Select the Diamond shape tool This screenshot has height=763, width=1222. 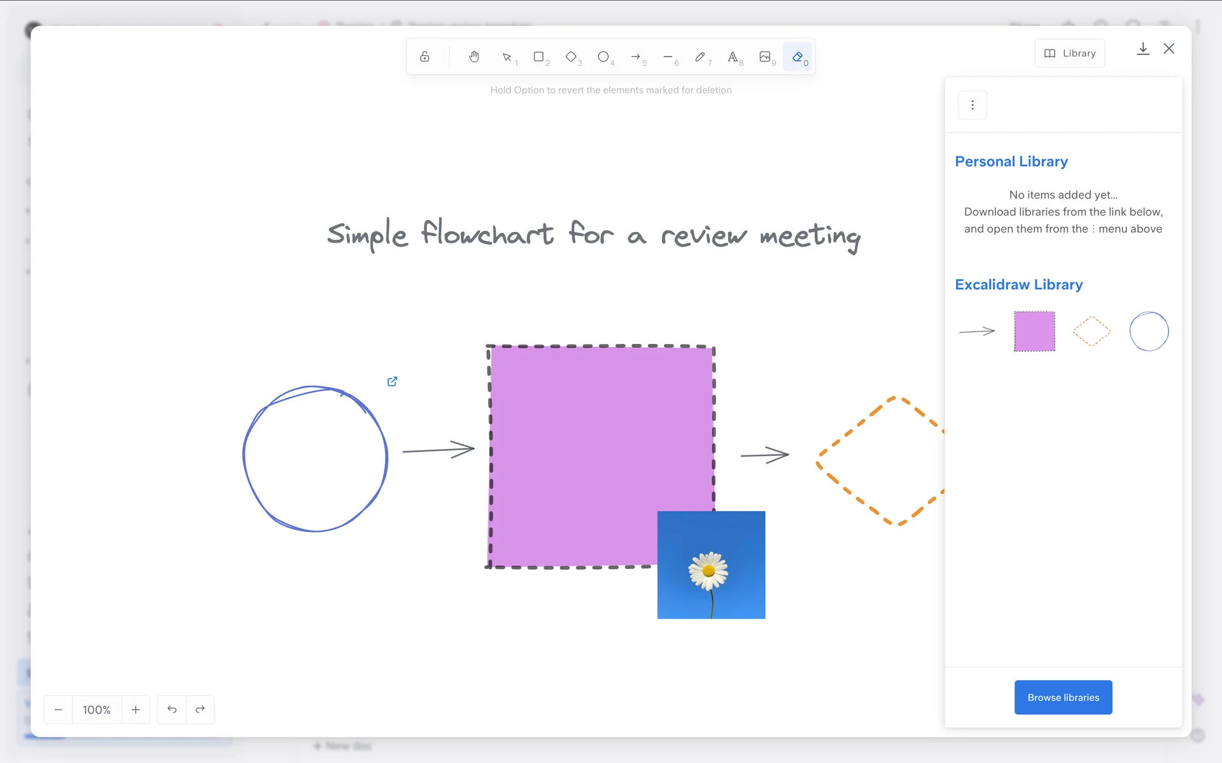571,57
